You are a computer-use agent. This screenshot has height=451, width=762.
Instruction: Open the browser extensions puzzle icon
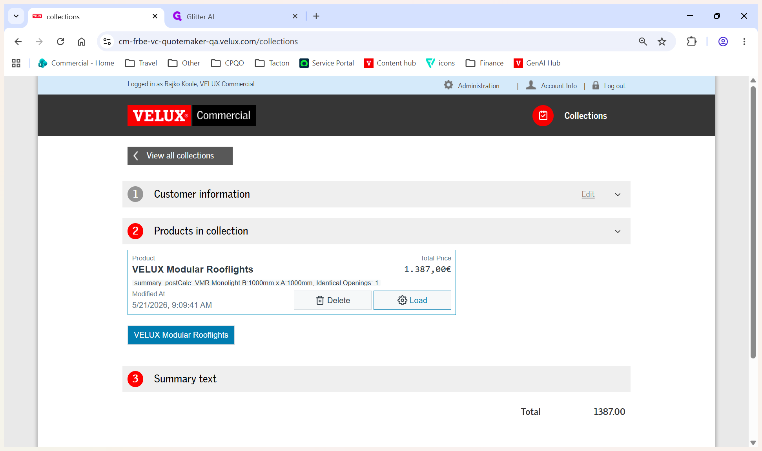692,42
